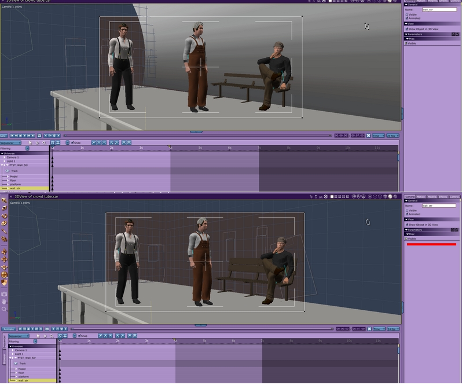Image resolution: width=462 pixels, height=385 pixels.
Task: Open Time dropdown in lower playback bar
Action: 379,329
